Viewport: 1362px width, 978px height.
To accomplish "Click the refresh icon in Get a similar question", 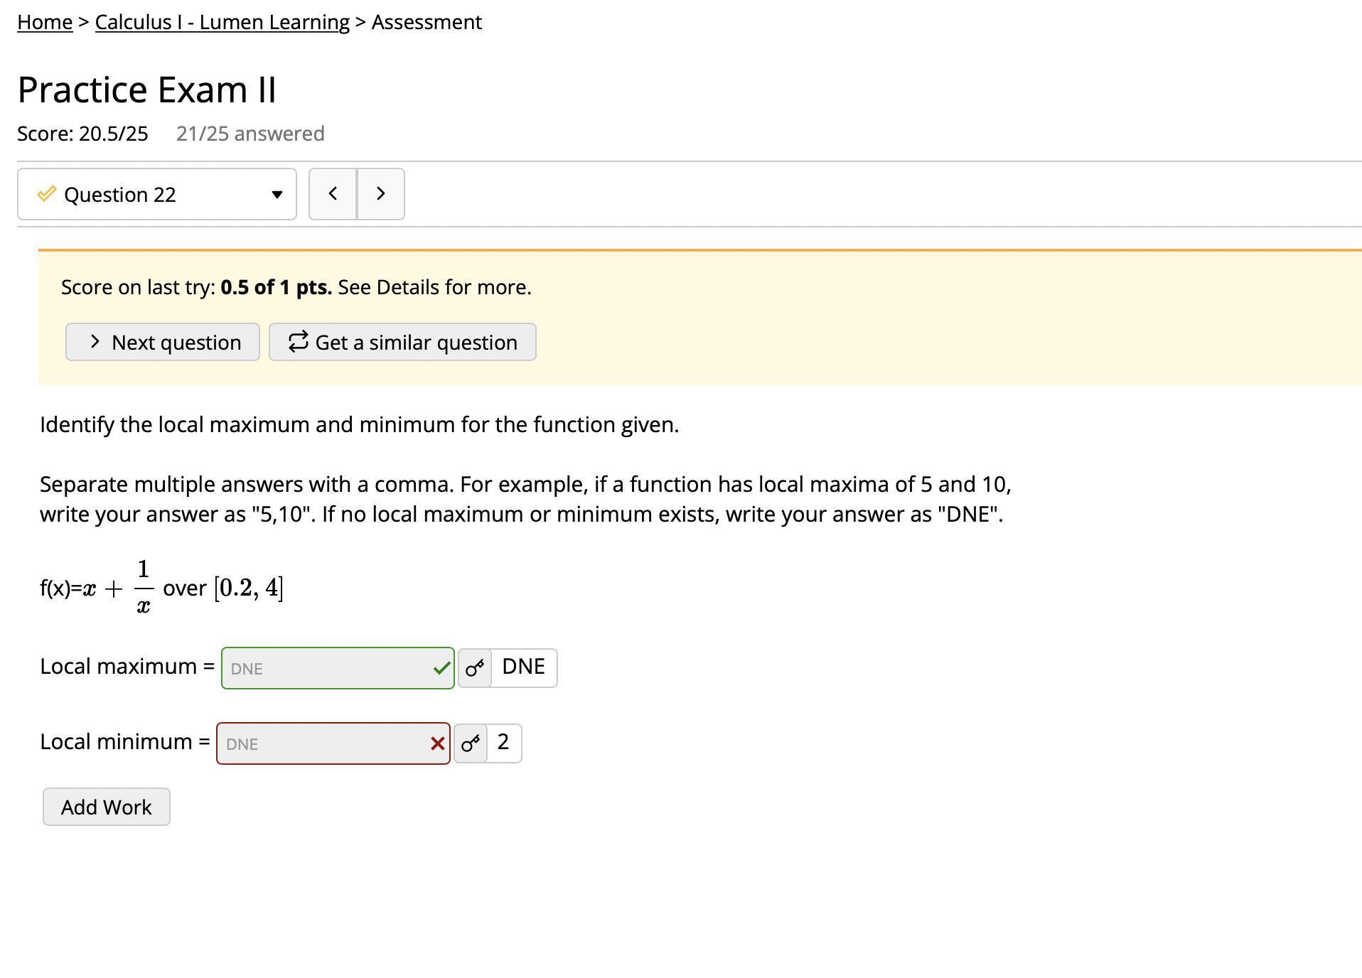I will [298, 342].
